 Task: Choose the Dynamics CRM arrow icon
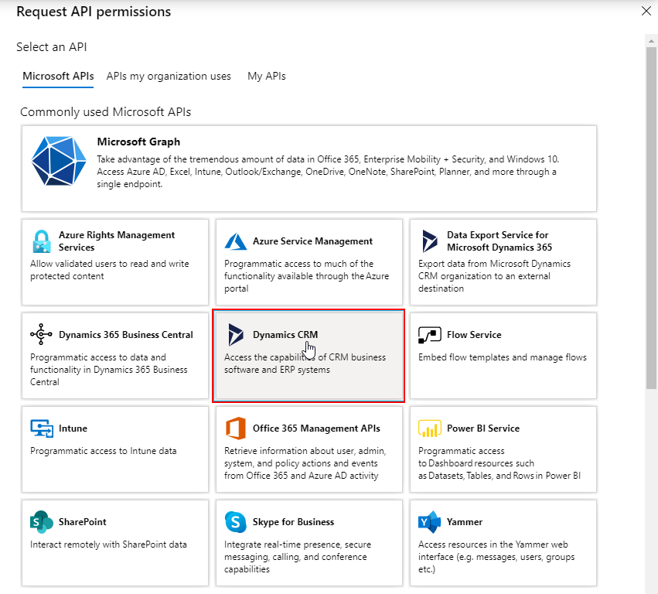(x=235, y=335)
